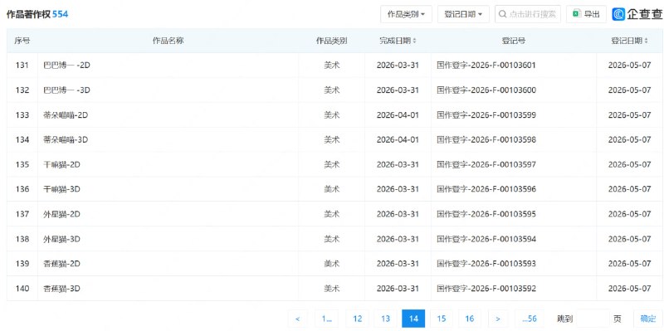Go to next page arrow
Image resolution: width=664 pixels, height=331 pixels.
pos(498,319)
